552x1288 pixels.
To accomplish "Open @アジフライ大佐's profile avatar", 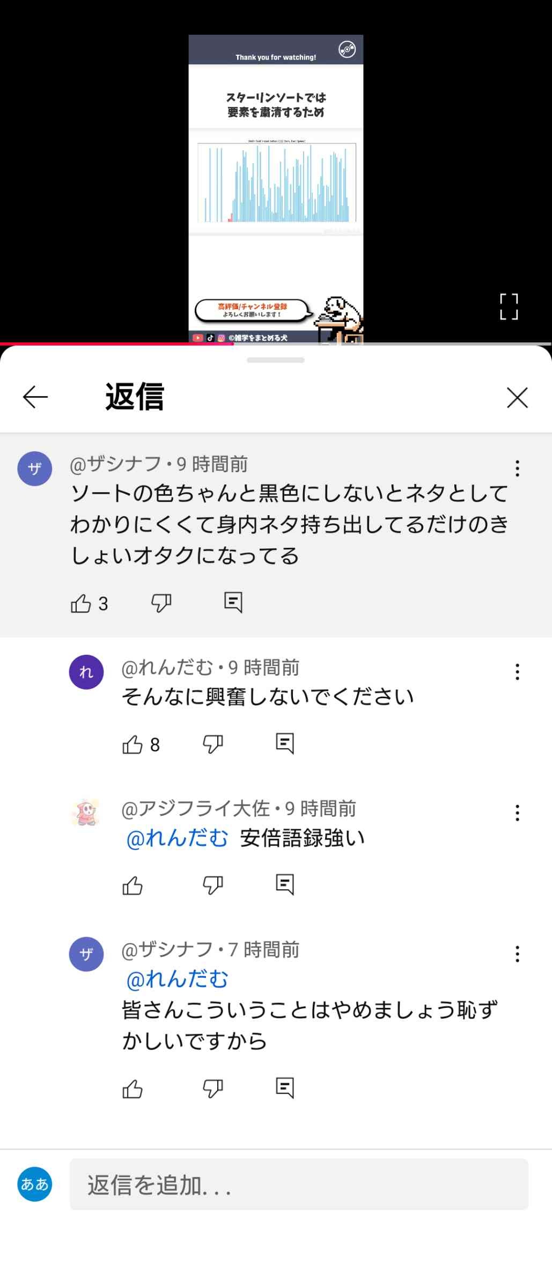I will [86, 813].
